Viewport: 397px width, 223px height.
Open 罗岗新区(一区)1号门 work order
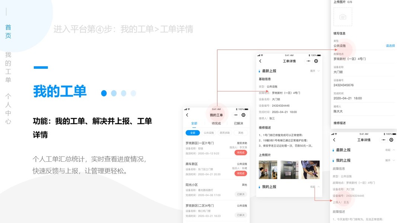coord(216,148)
